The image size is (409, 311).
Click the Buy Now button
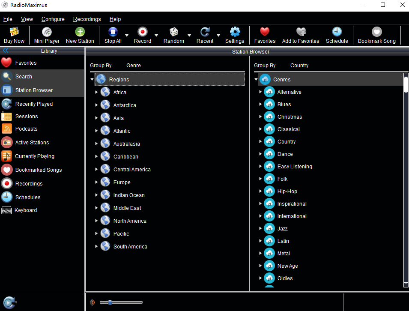click(14, 35)
